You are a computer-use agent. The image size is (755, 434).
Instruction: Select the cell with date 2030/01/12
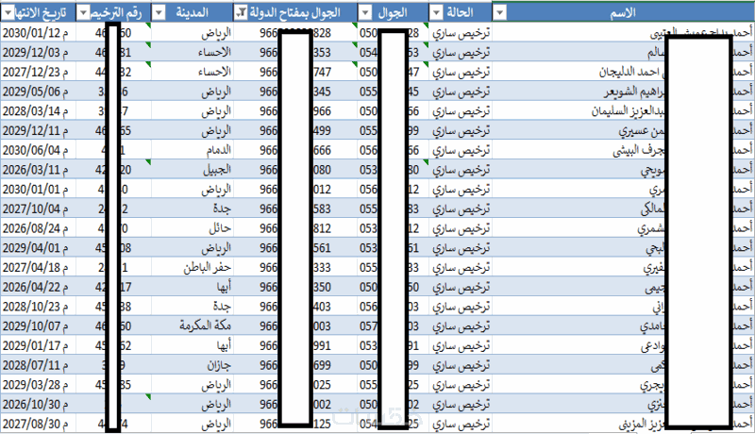(38, 33)
